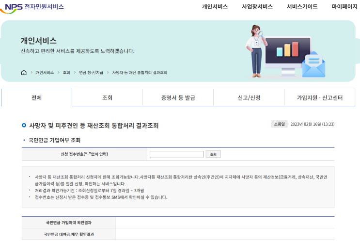Focus the 신청 접수번호 input field
Screen dimensions: 360x244
(176, 154)
